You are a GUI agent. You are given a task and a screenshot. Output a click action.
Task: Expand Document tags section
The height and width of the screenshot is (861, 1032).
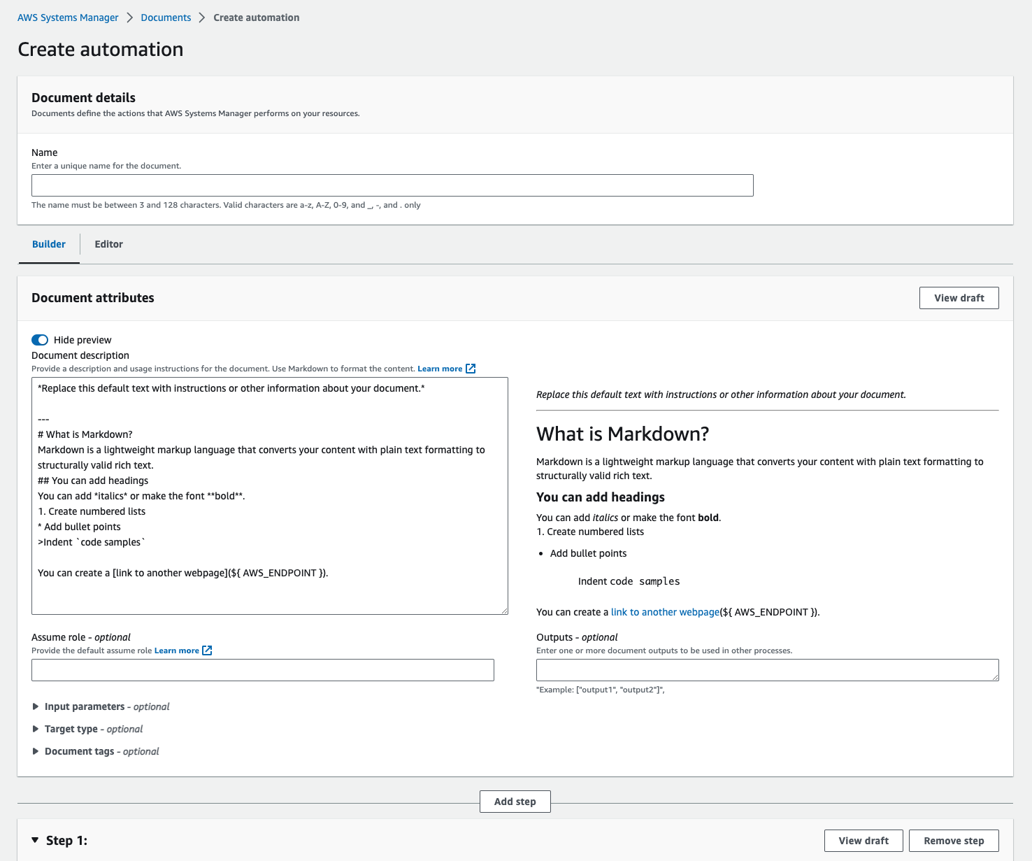click(x=96, y=751)
